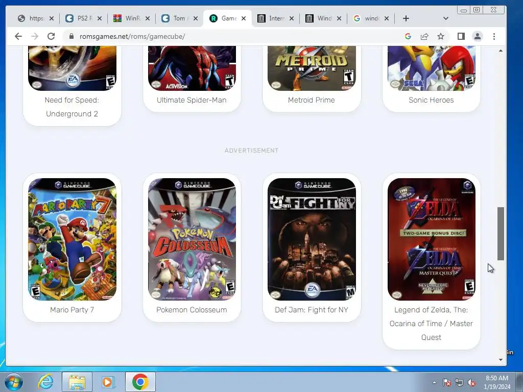The width and height of the screenshot is (523, 392).
Task: Close the https tab
Action: click(x=52, y=18)
